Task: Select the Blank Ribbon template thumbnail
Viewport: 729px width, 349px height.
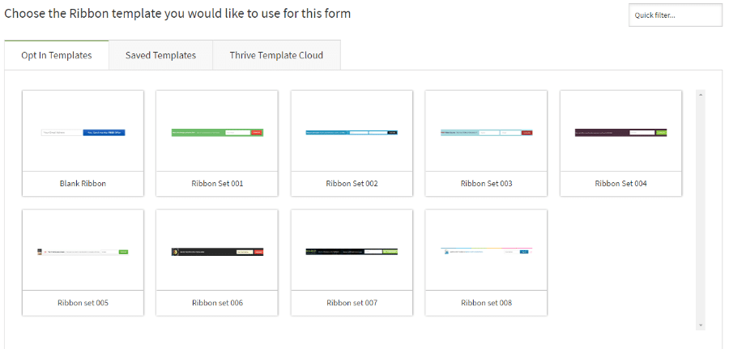Action: [83, 131]
